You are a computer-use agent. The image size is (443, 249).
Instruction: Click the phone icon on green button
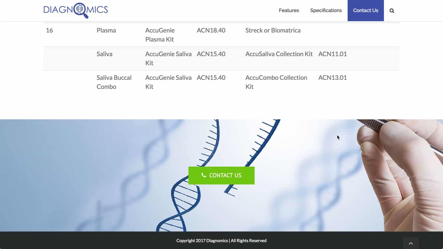(x=204, y=175)
